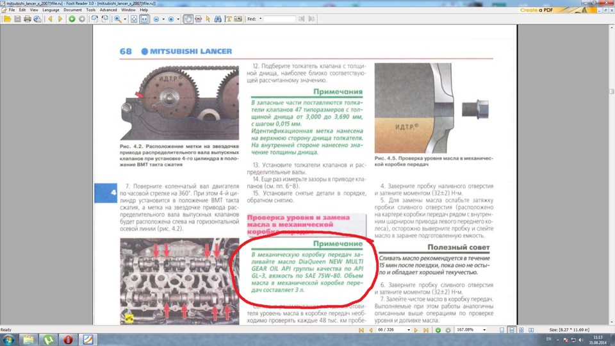This screenshot has height=346, width=615.
Task: Go to next page with toolbar right arrow
Action: [60, 19]
